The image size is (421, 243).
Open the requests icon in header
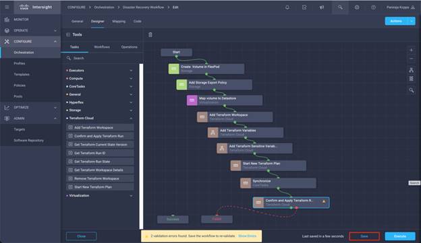(304, 7)
